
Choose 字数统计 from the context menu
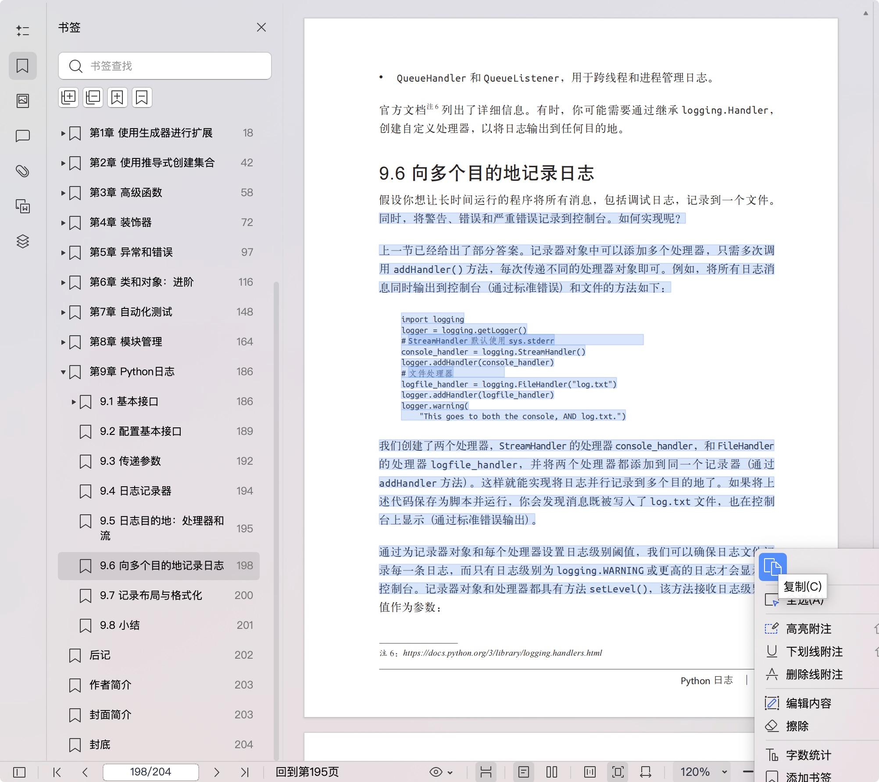pyautogui.click(x=809, y=754)
